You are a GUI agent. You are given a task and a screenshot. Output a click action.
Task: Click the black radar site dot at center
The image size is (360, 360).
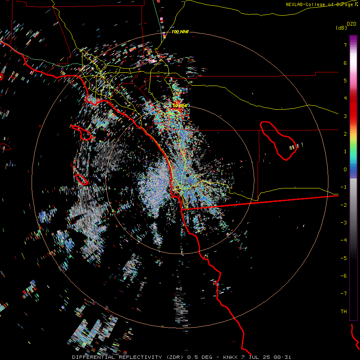[x=188, y=176]
